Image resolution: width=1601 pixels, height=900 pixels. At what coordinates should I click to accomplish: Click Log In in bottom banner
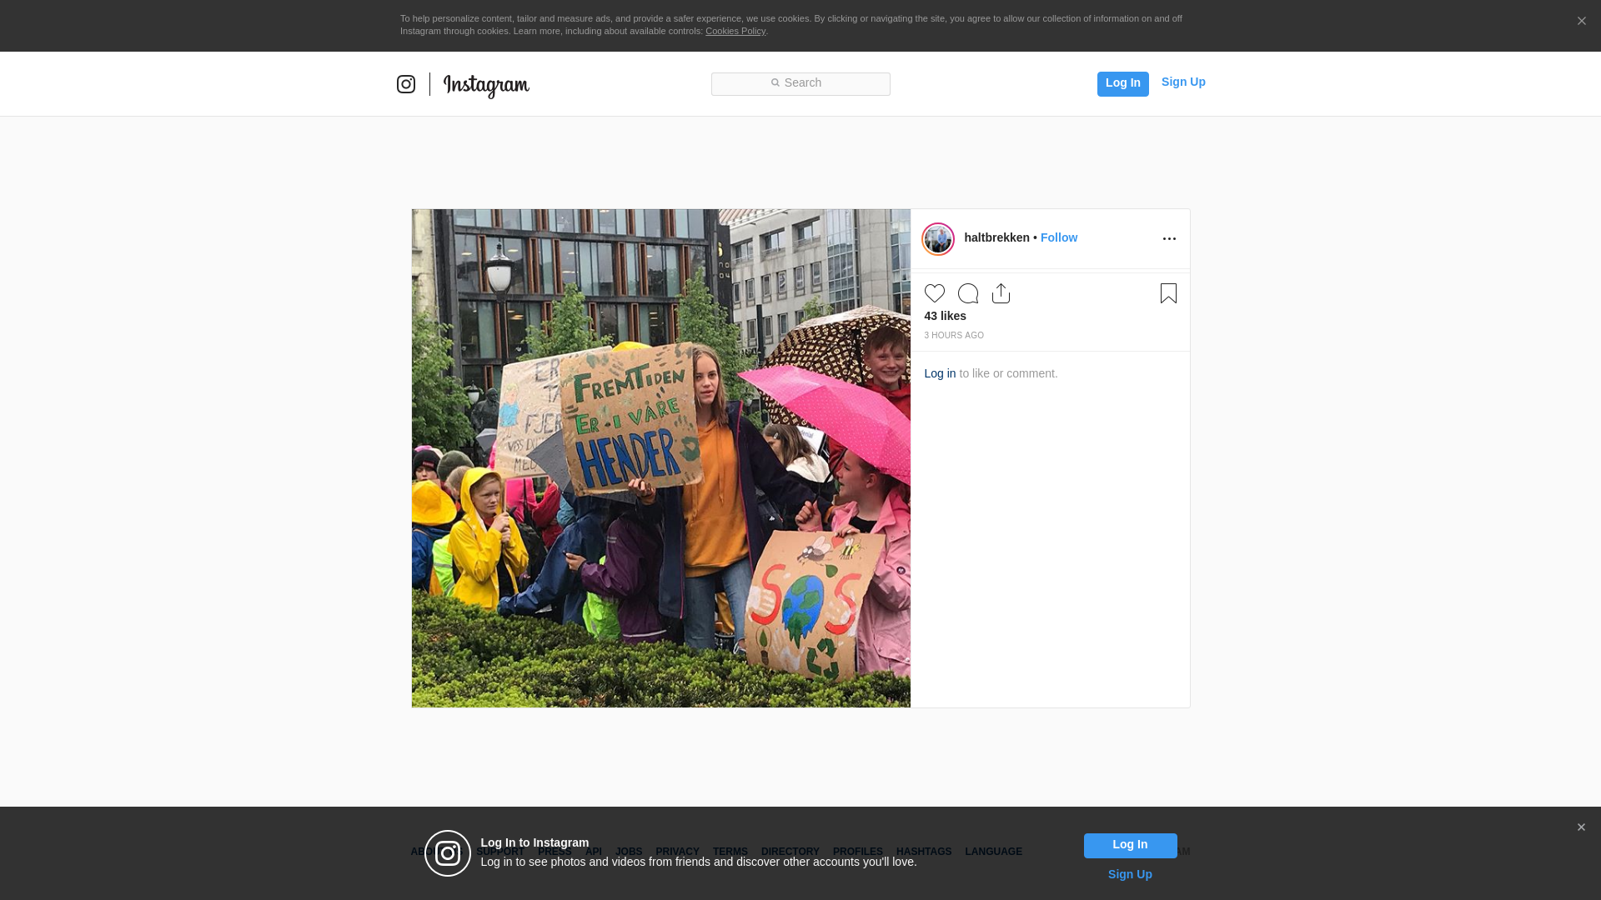point(1130,846)
